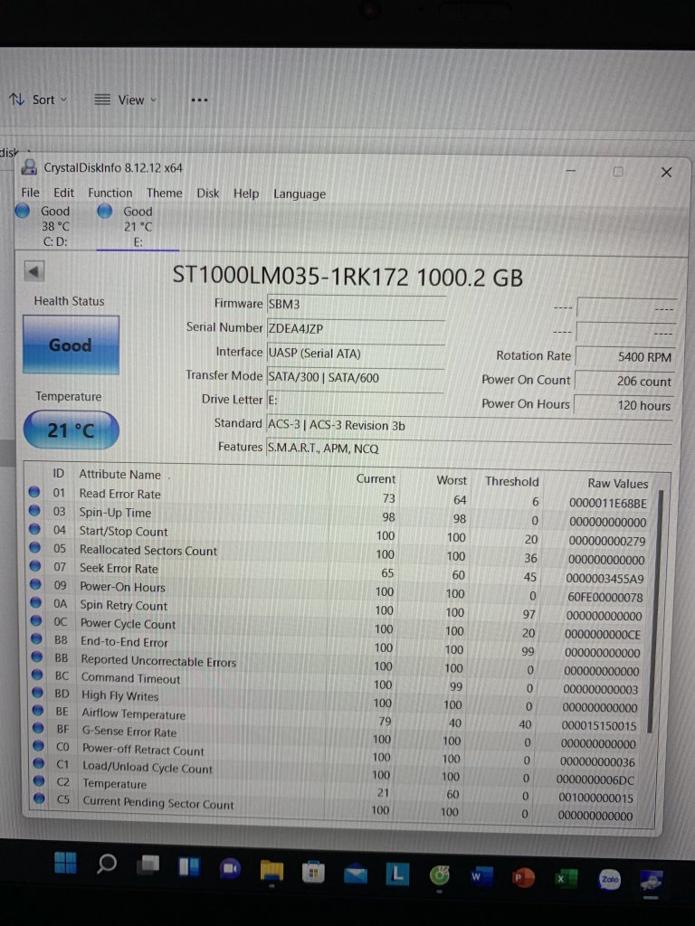Click the Interface field UASP (Serial ATA)
The image size is (695, 926).
[355, 354]
